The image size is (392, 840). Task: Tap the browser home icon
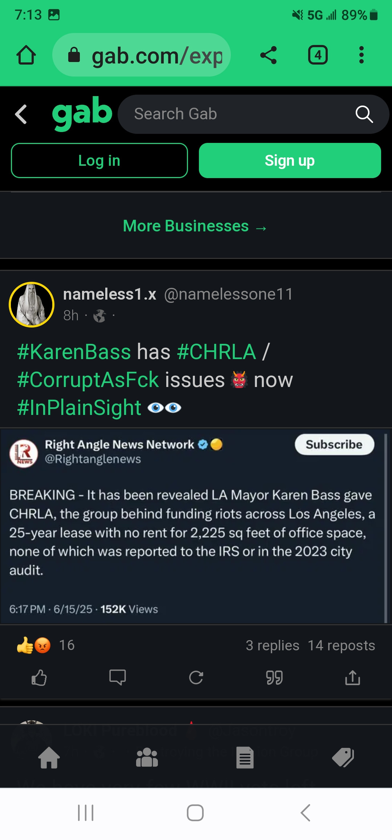26,55
